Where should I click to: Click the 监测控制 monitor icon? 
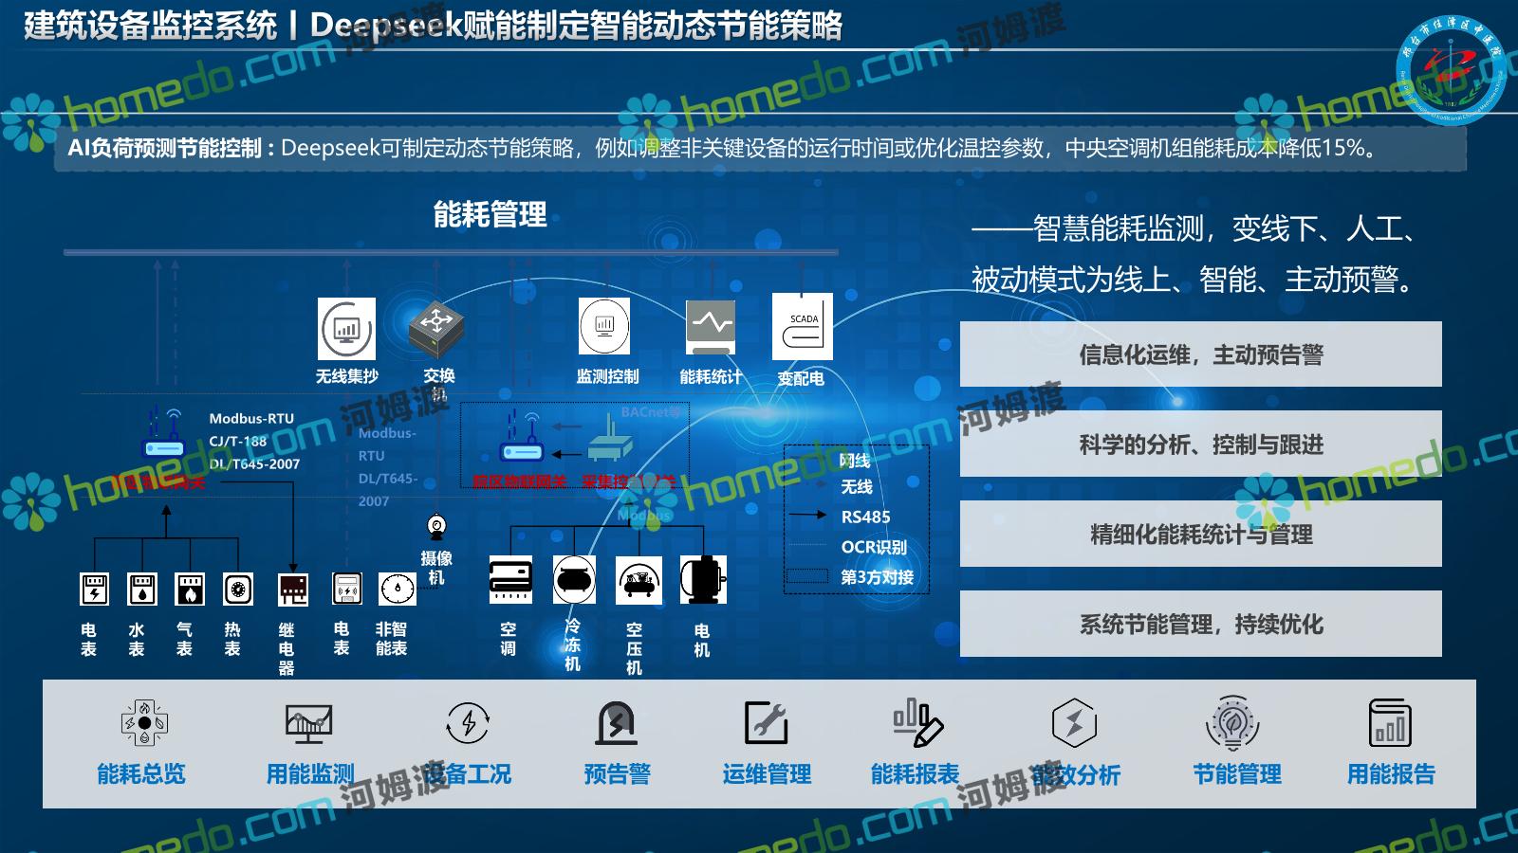pyautogui.click(x=604, y=326)
